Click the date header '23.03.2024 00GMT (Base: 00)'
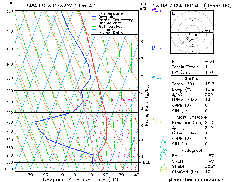Image resolution: width=235 pixels, height=182 pixels. [192, 6]
